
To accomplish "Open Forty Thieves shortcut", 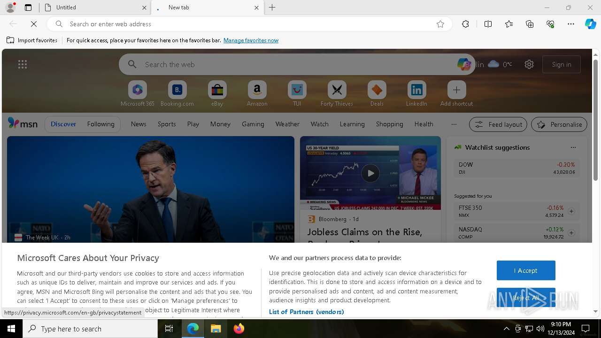I will (x=337, y=94).
